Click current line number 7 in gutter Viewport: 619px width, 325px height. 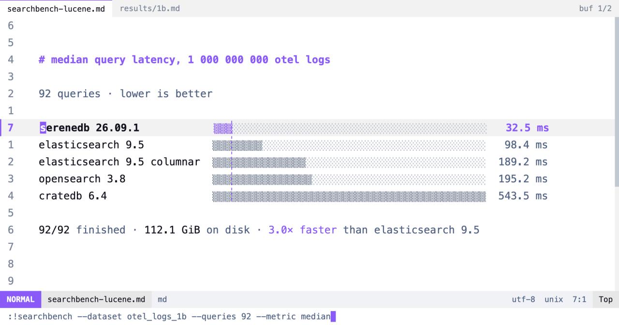coord(11,128)
